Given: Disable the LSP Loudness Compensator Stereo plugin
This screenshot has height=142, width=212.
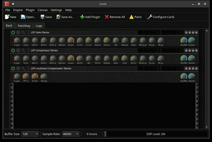Looking at the screenshot, I should point(13,68).
